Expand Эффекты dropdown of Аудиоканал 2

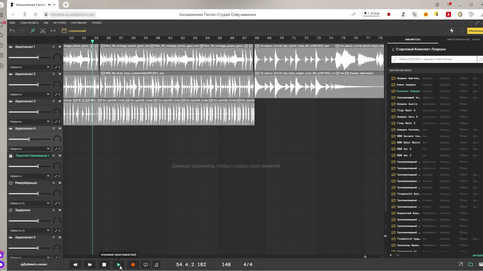29,94
